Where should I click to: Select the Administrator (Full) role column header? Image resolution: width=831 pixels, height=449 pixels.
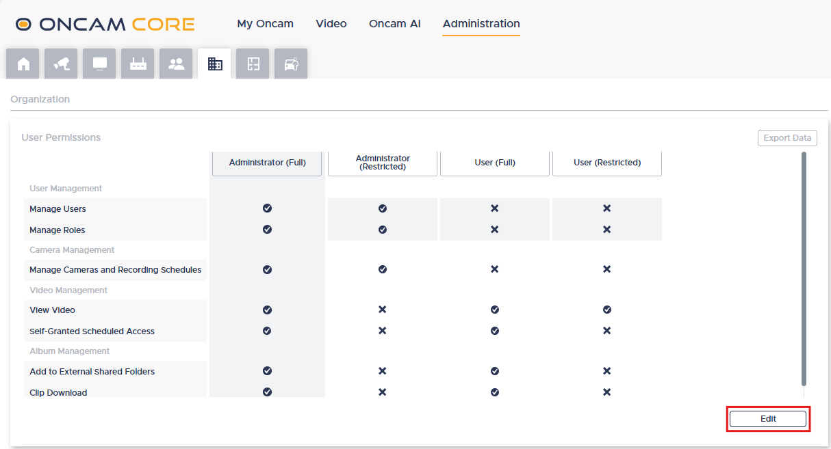(267, 163)
